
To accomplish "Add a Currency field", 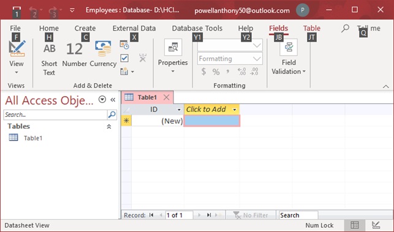I will [x=103, y=54].
